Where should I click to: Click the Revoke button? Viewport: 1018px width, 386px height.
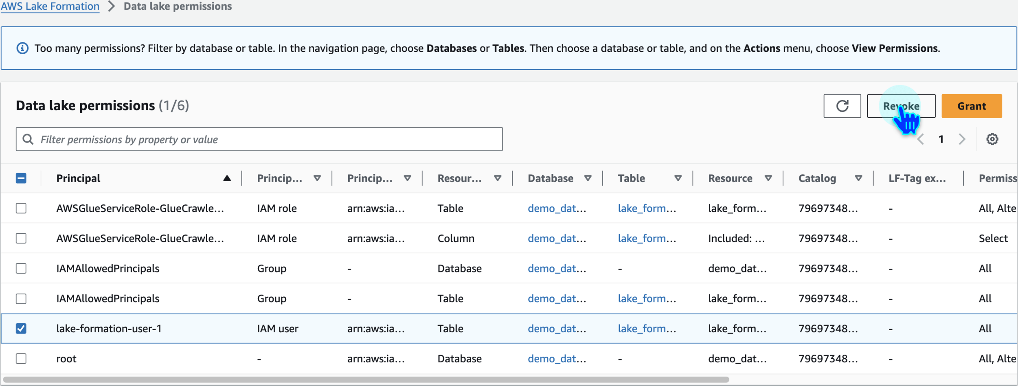point(901,106)
